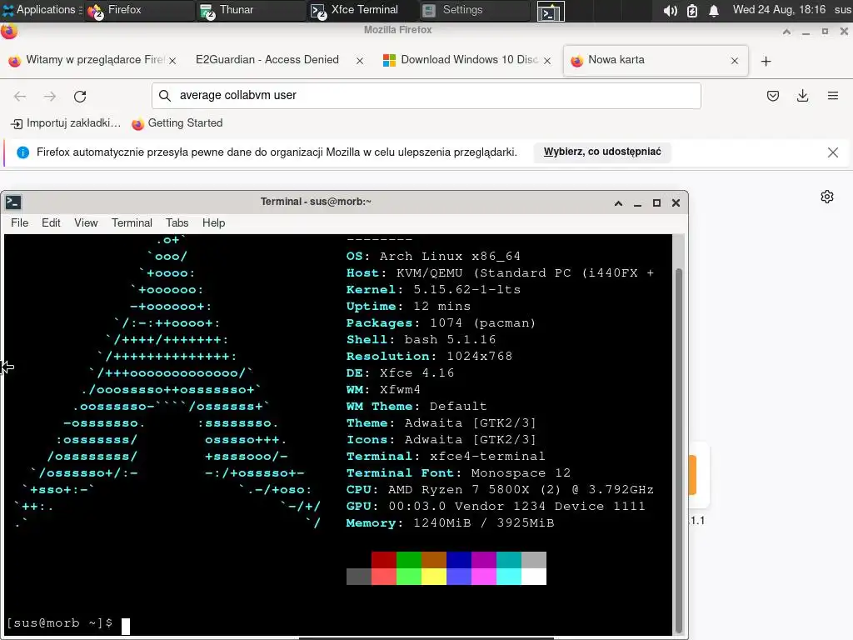The width and height of the screenshot is (853, 640).
Task: Open the power manager battery icon
Action: tap(692, 10)
